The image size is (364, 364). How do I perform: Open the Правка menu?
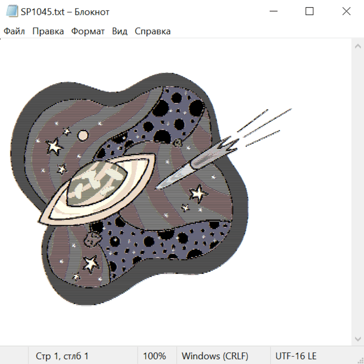48,32
